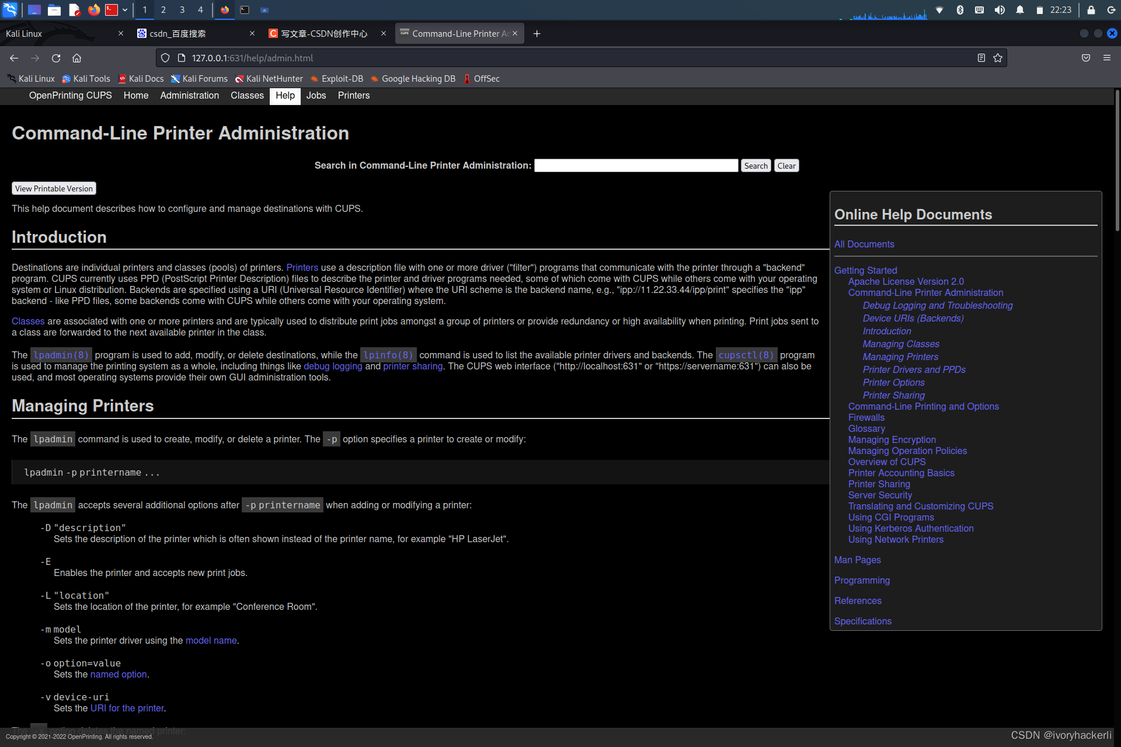Bookmark this page with the star icon
The width and height of the screenshot is (1121, 747).
click(998, 58)
